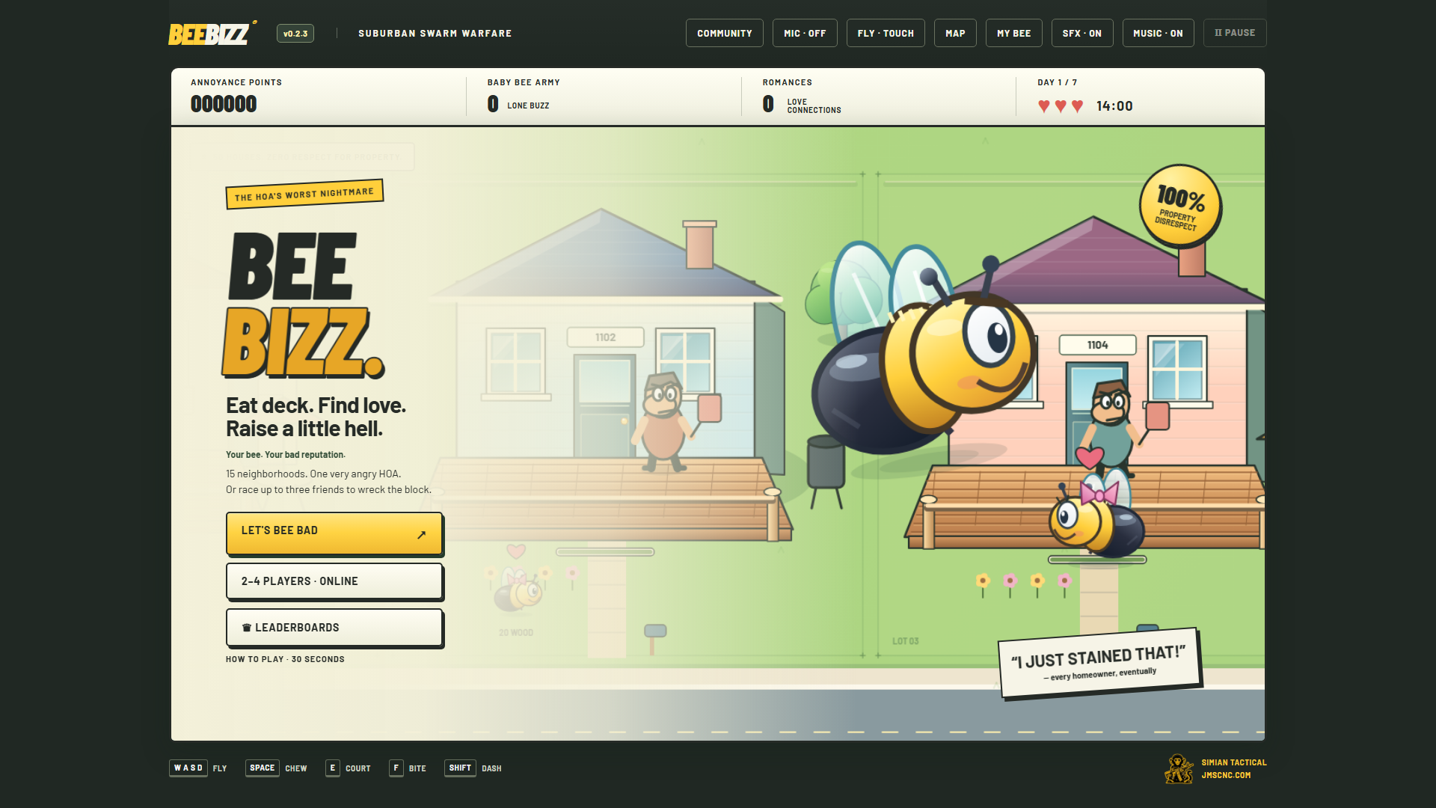
Task: Open the Leaderboards button
Action: 334,628
